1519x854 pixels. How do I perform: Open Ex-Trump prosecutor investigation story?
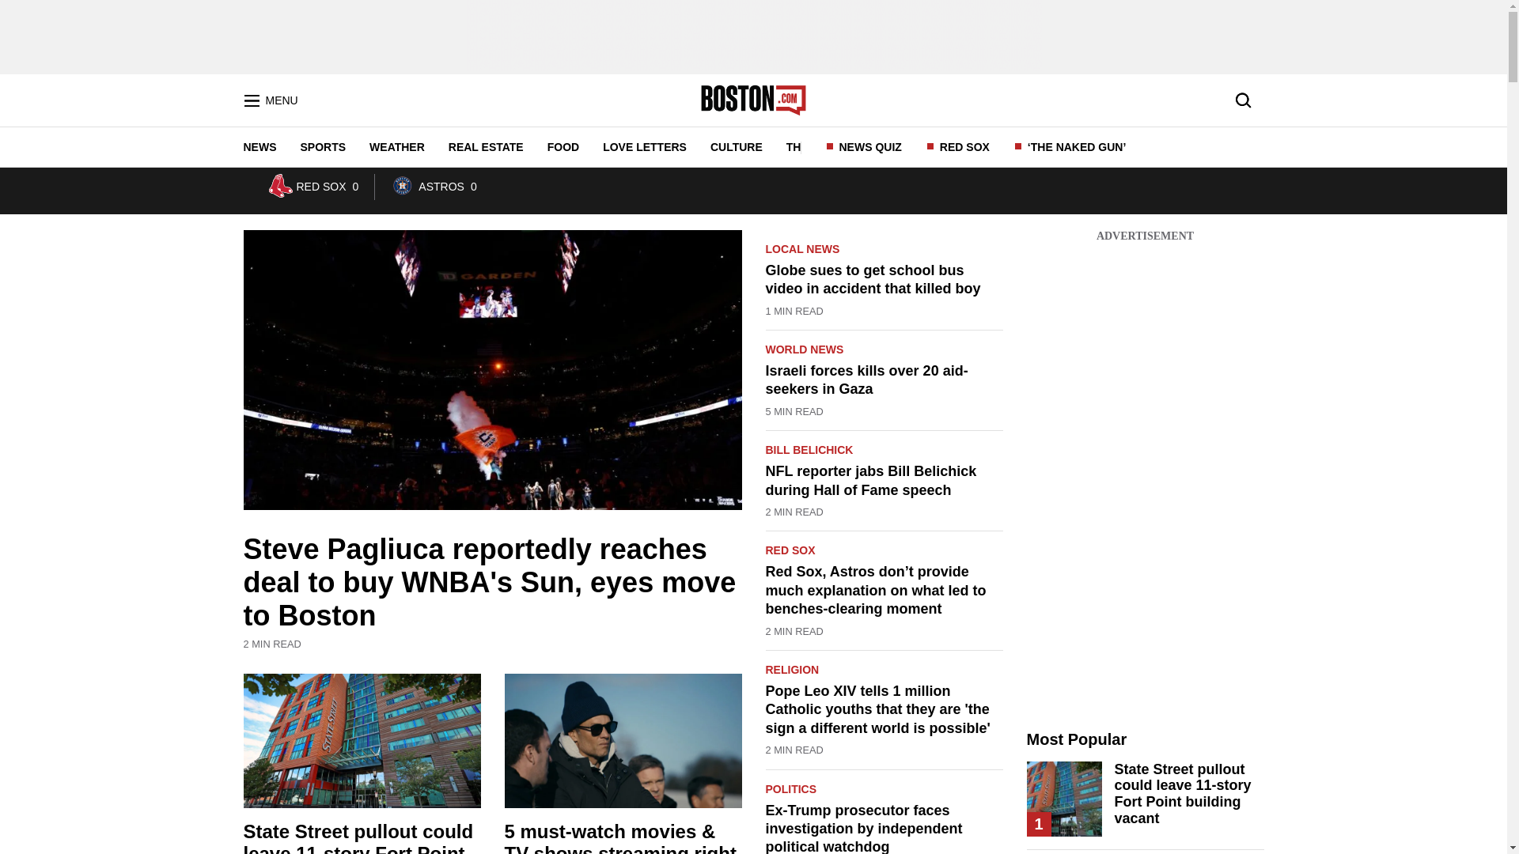click(863, 829)
